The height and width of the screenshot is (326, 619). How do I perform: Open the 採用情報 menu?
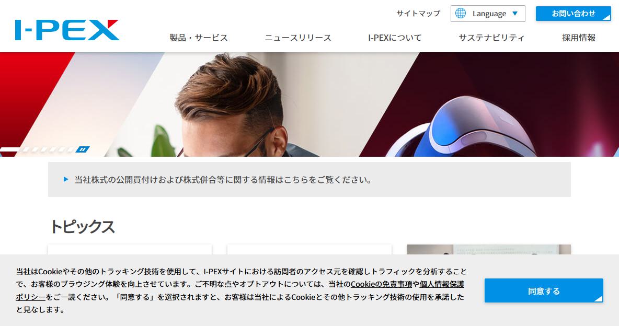click(579, 38)
